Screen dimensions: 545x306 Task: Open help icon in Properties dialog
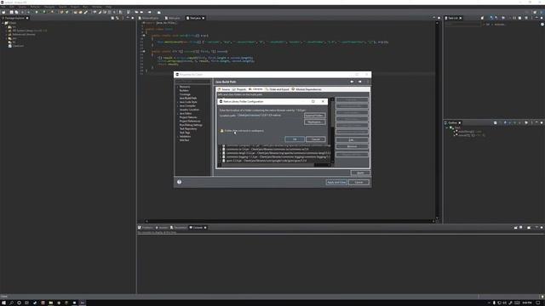tap(180, 182)
